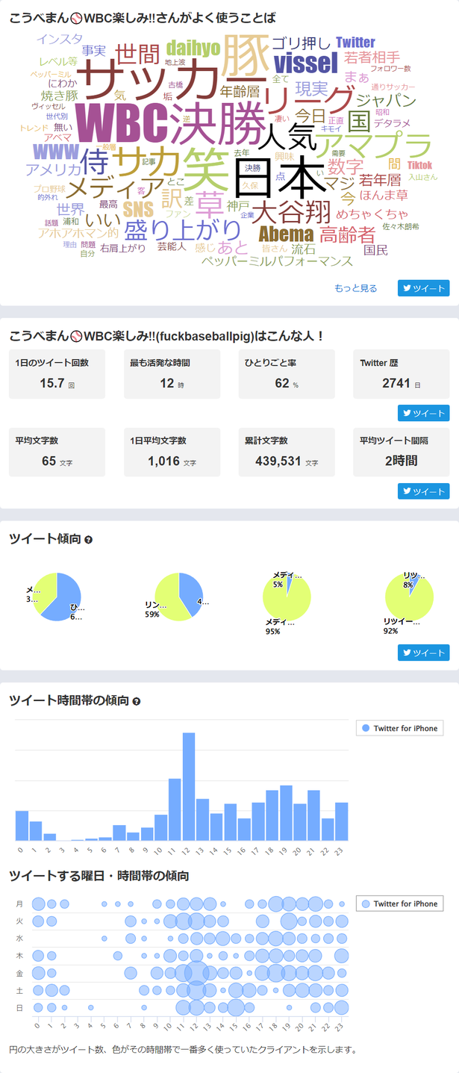Open help icon beside ツイート時間帯の傾向 heading
Viewport: 459px width, 1073px height.
pos(137,701)
